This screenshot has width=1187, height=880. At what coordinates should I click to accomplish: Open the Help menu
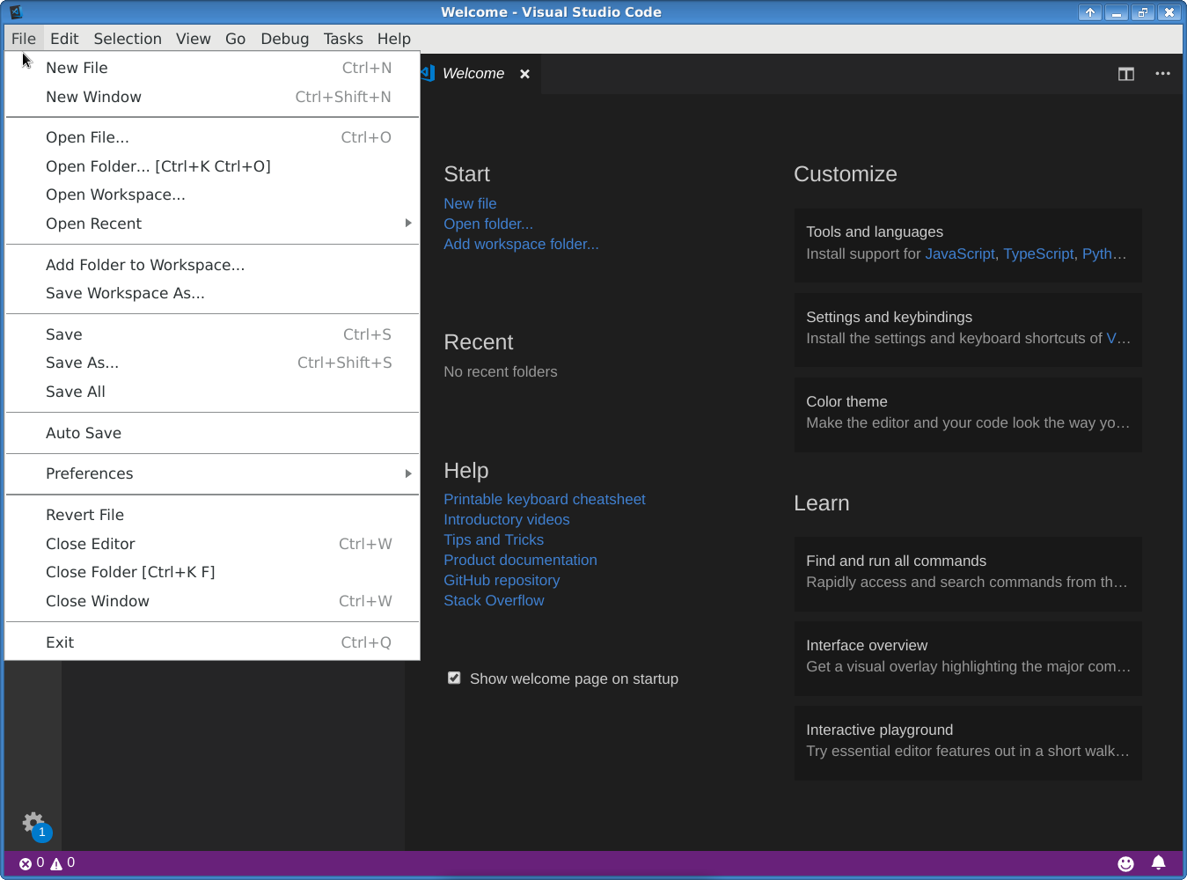[x=394, y=39]
